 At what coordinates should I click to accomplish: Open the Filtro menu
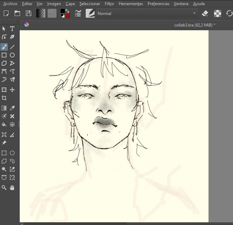pos(109,4)
